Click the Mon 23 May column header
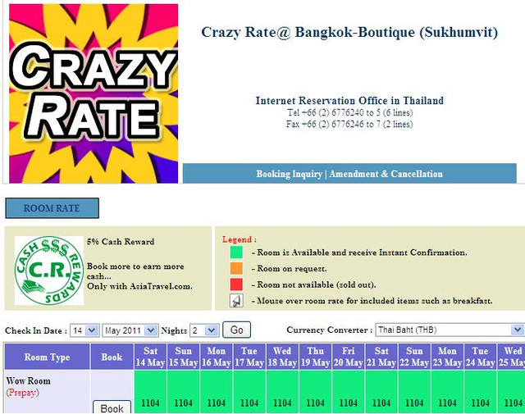This screenshot has width=525, height=414. click(x=447, y=357)
